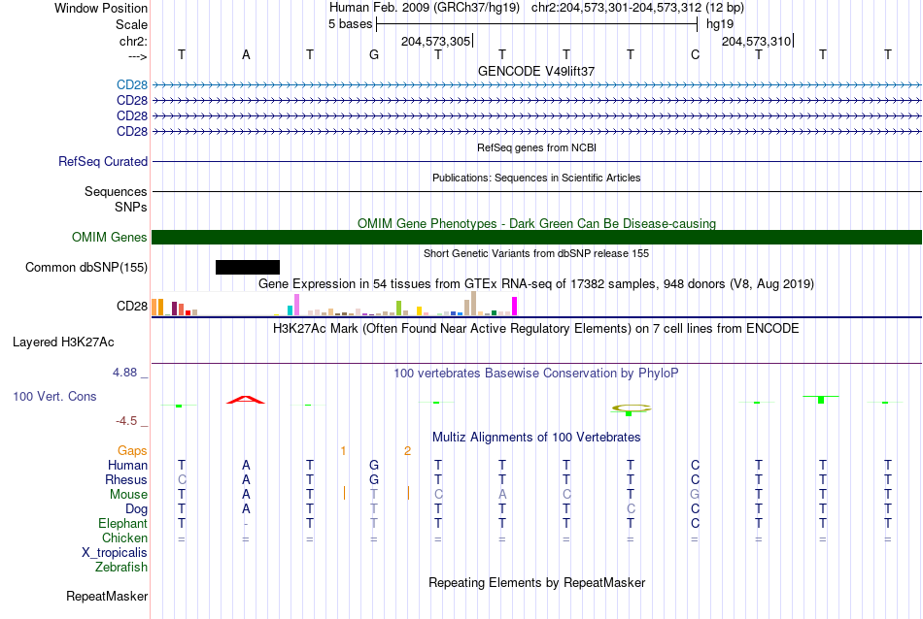Click the Scale label on the left

tap(131, 24)
